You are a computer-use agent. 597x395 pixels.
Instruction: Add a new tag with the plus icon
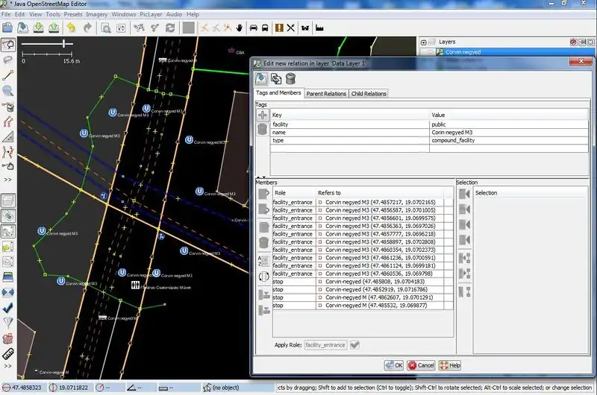click(x=263, y=116)
